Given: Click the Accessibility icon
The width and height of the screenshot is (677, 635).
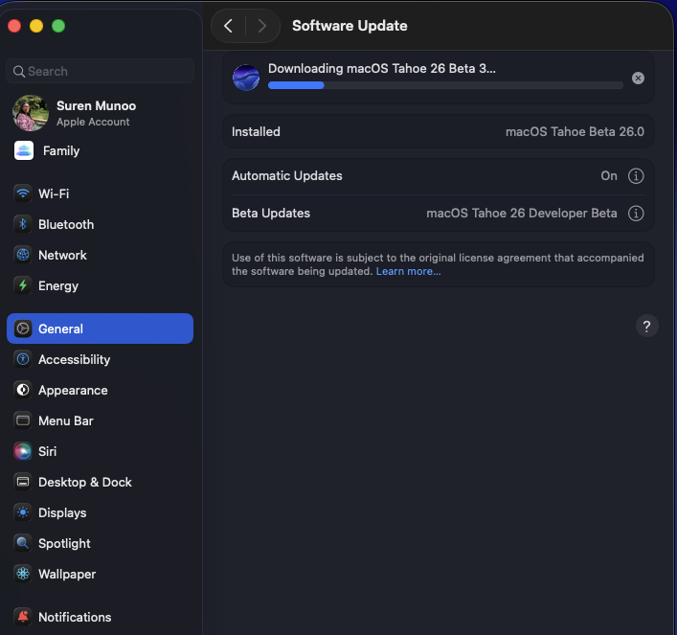Looking at the screenshot, I should [23, 359].
